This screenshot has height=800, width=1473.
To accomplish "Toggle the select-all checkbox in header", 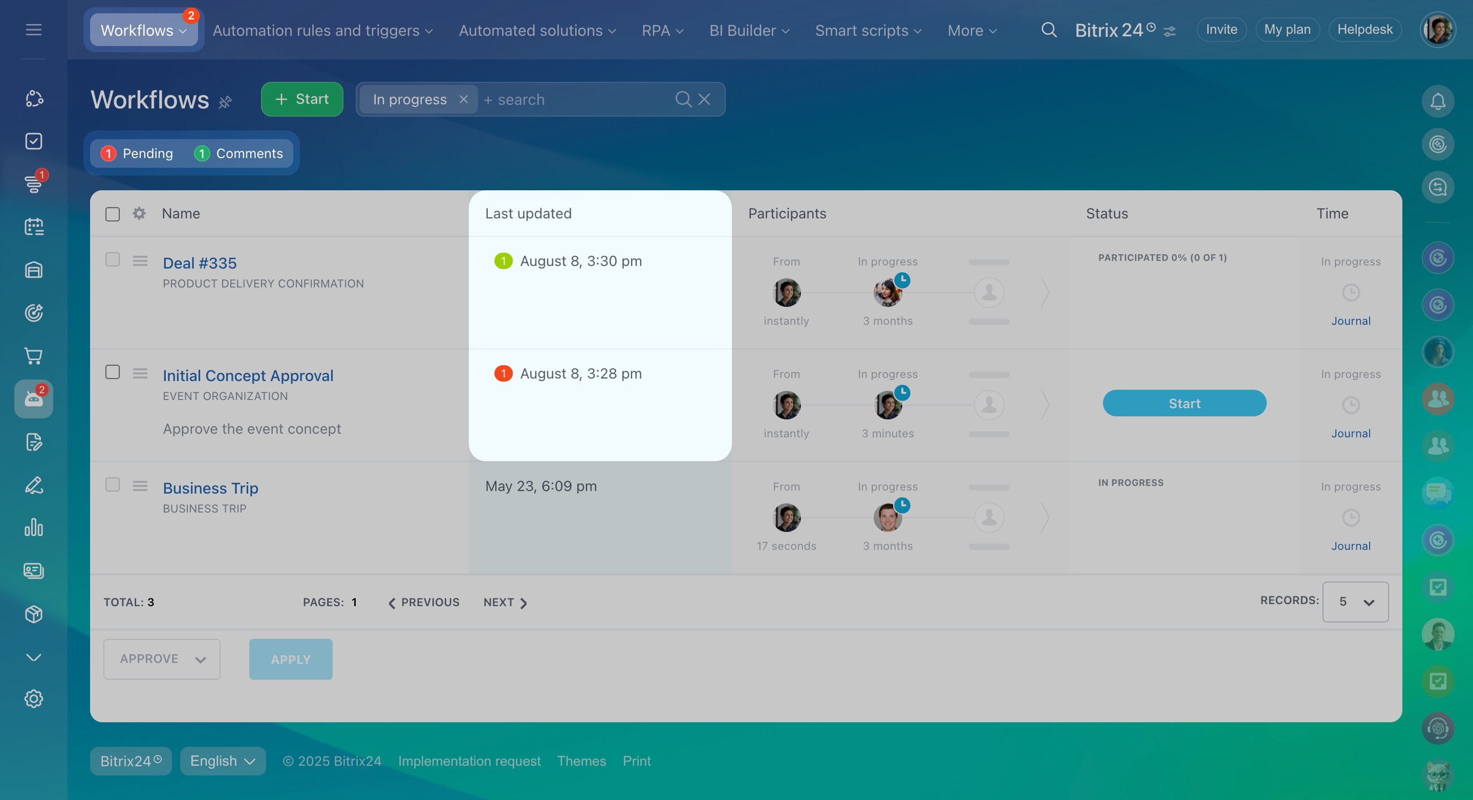I will [113, 214].
